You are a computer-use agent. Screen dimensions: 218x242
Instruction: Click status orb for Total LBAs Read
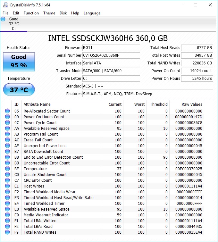pos(7,226)
